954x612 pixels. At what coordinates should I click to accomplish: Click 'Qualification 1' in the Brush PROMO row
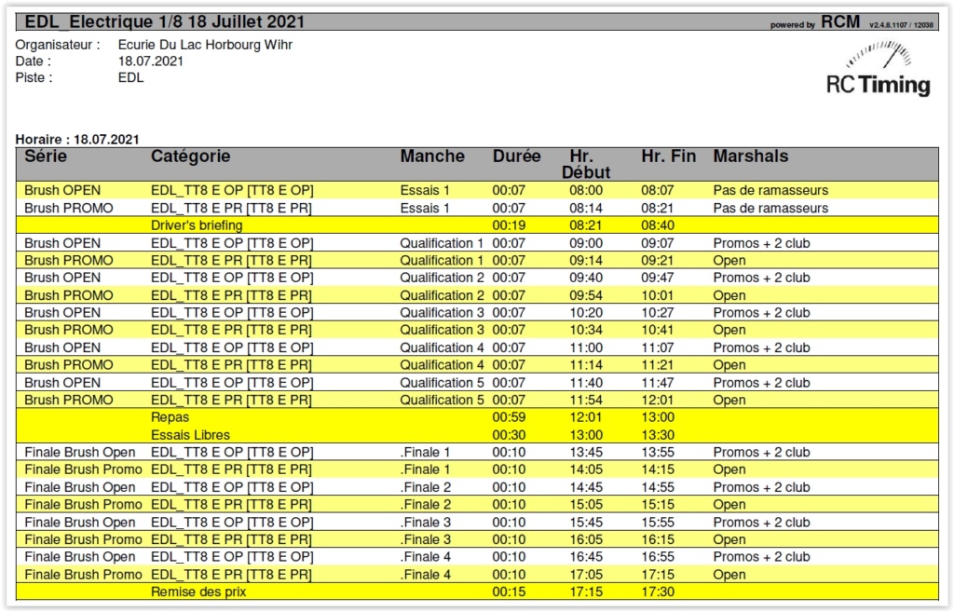[x=441, y=261]
